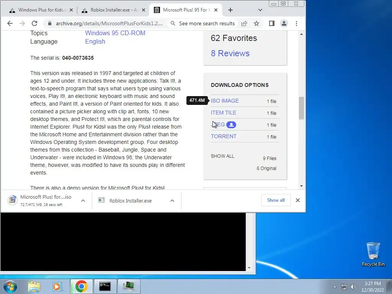
Task: Click the browser forward arrow
Action: [22, 23]
